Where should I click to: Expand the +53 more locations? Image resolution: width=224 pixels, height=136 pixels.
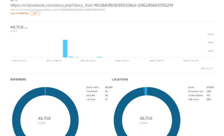coord(200,99)
